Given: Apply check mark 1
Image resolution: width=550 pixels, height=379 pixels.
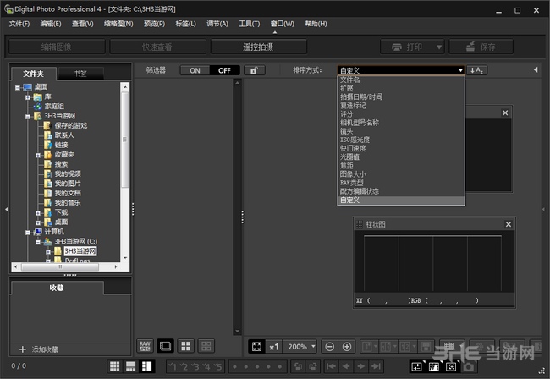Looking at the screenshot, I should pyautogui.click(x=173, y=366).
